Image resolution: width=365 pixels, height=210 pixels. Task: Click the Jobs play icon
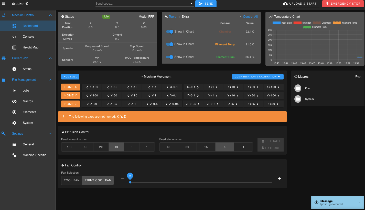pyautogui.click(x=14, y=91)
